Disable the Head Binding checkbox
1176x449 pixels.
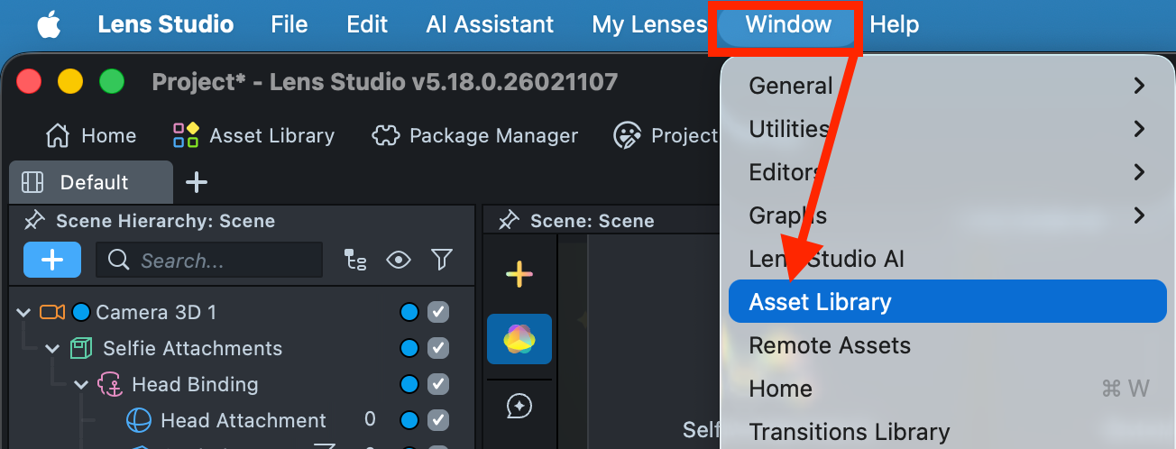click(x=438, y=385)
